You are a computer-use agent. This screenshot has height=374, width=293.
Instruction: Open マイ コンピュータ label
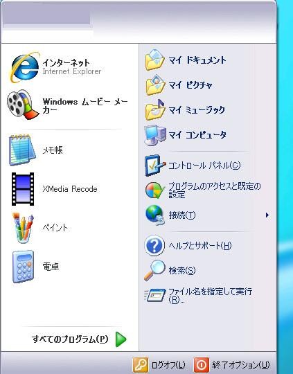coord(197,135)
